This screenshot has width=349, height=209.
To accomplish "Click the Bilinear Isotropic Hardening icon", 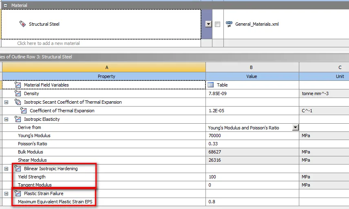I will 18,169.
